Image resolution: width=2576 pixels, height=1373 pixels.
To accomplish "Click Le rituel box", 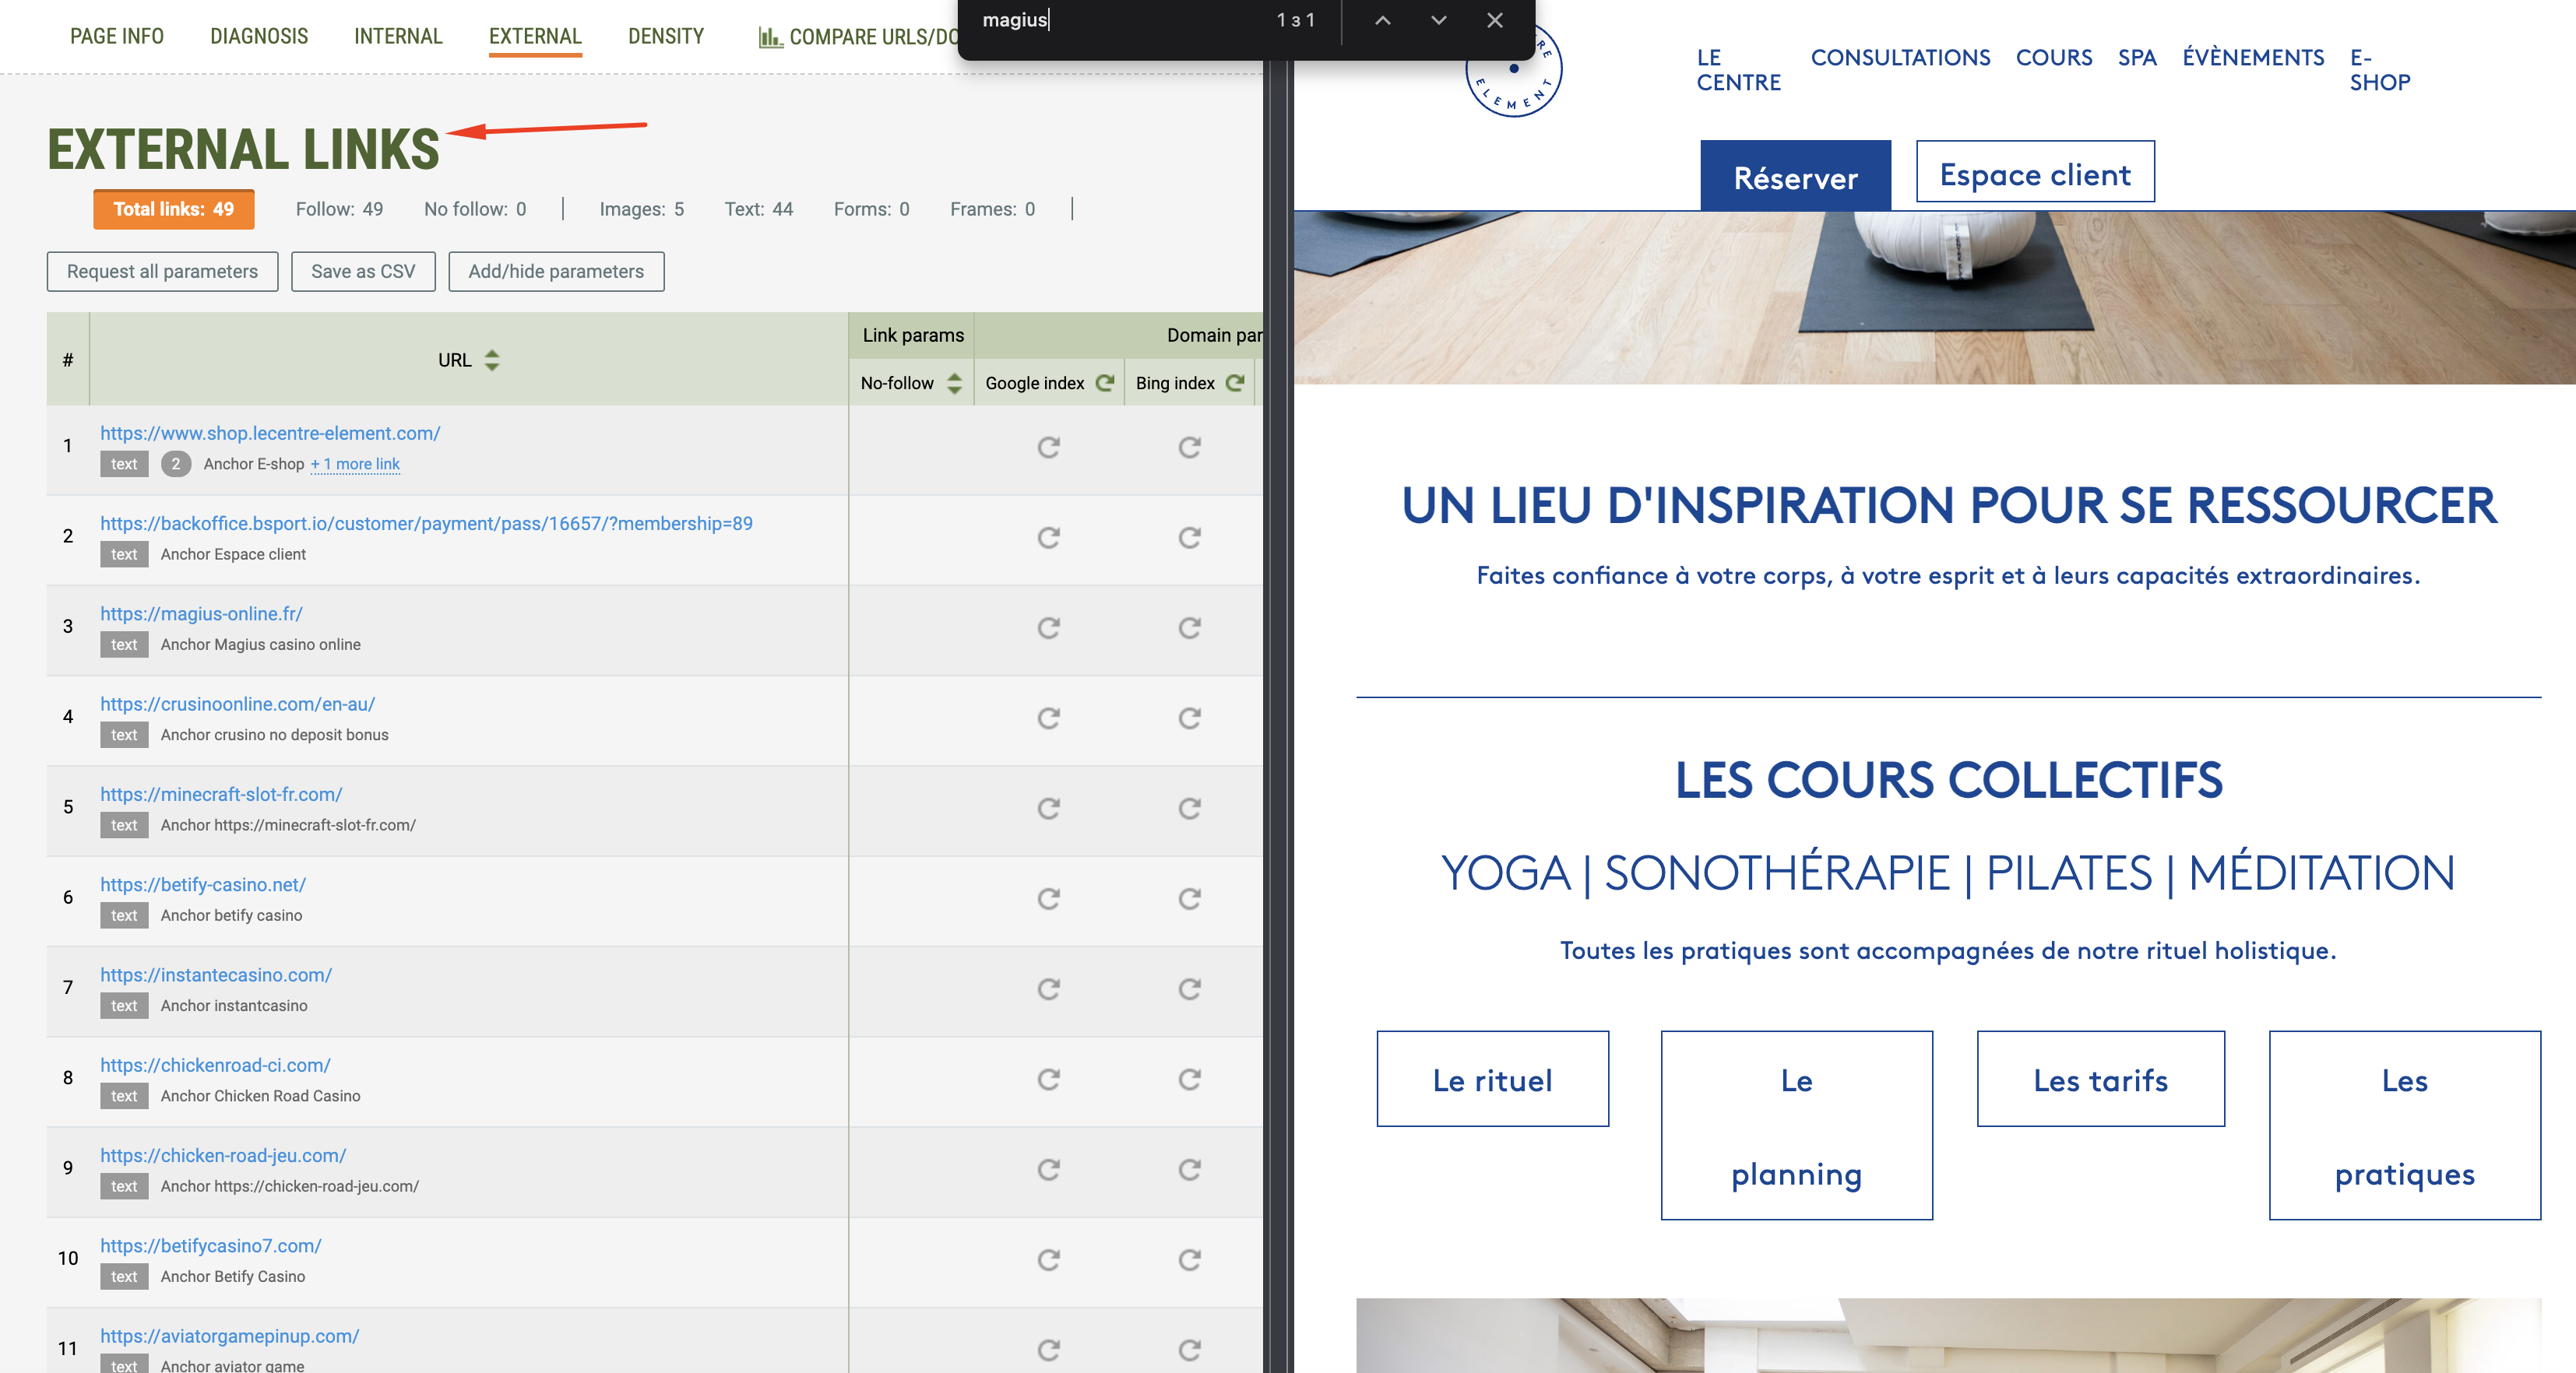I will tap(1493, 1080).
